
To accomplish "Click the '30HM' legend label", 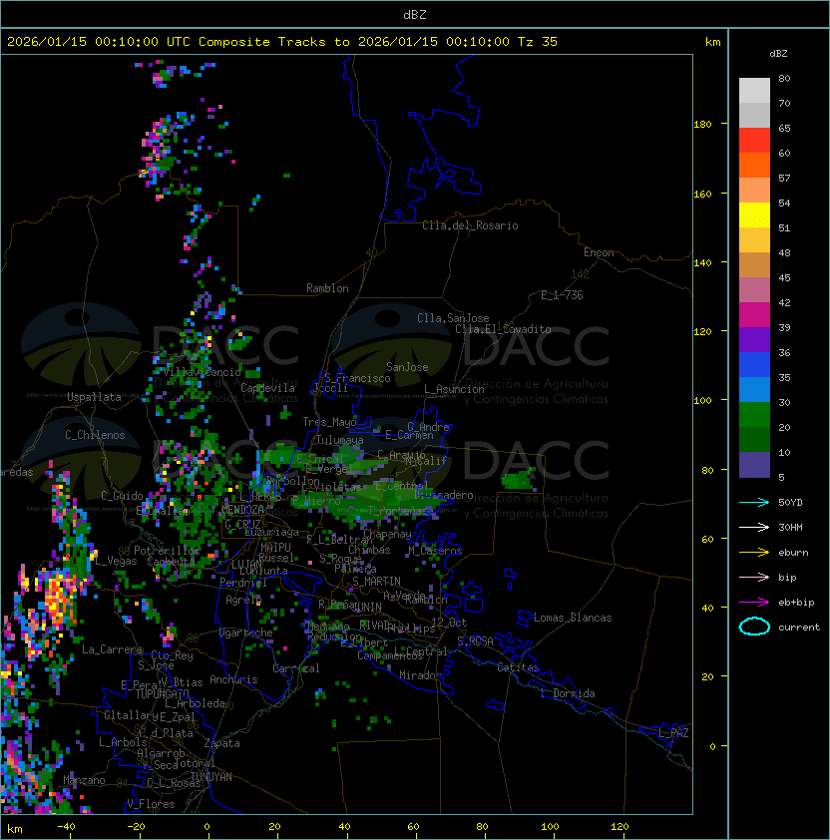I will pyautogui.click(x=790, y=528).
